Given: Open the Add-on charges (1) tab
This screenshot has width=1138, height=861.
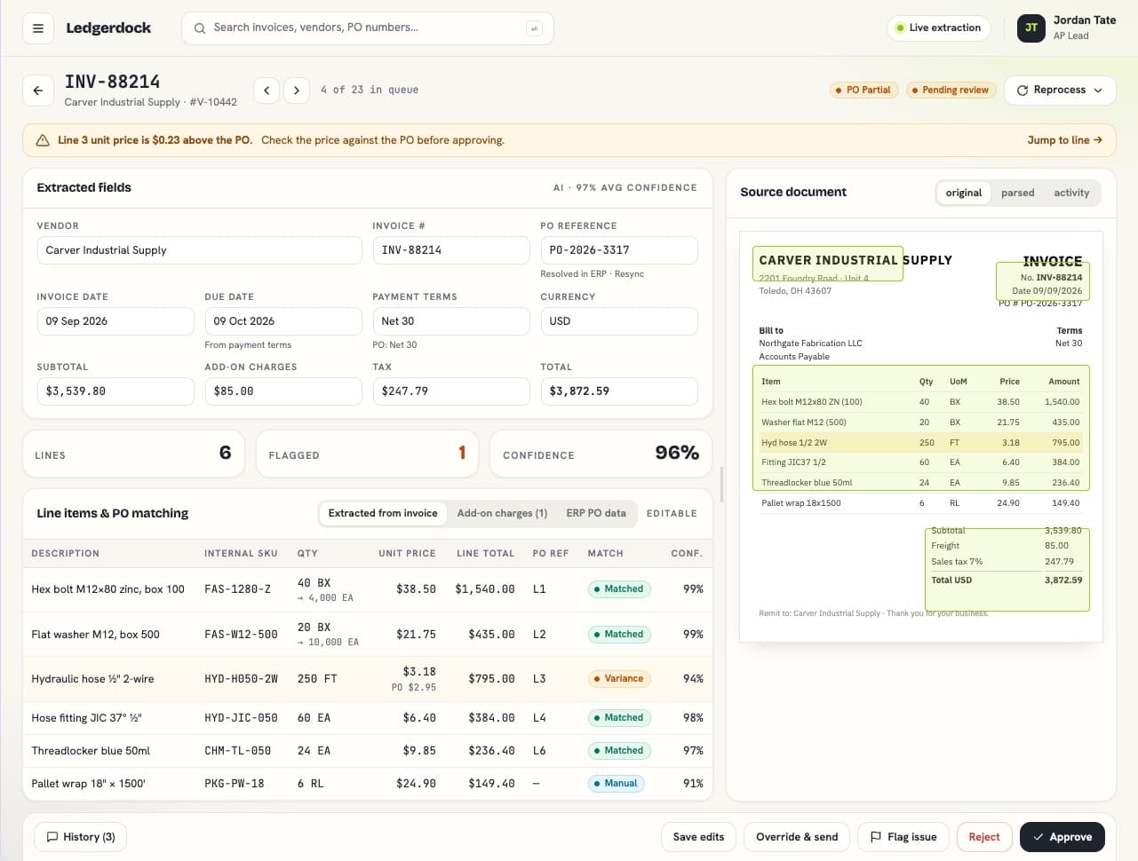Looking at the screenshot, I should click(502, 513).
